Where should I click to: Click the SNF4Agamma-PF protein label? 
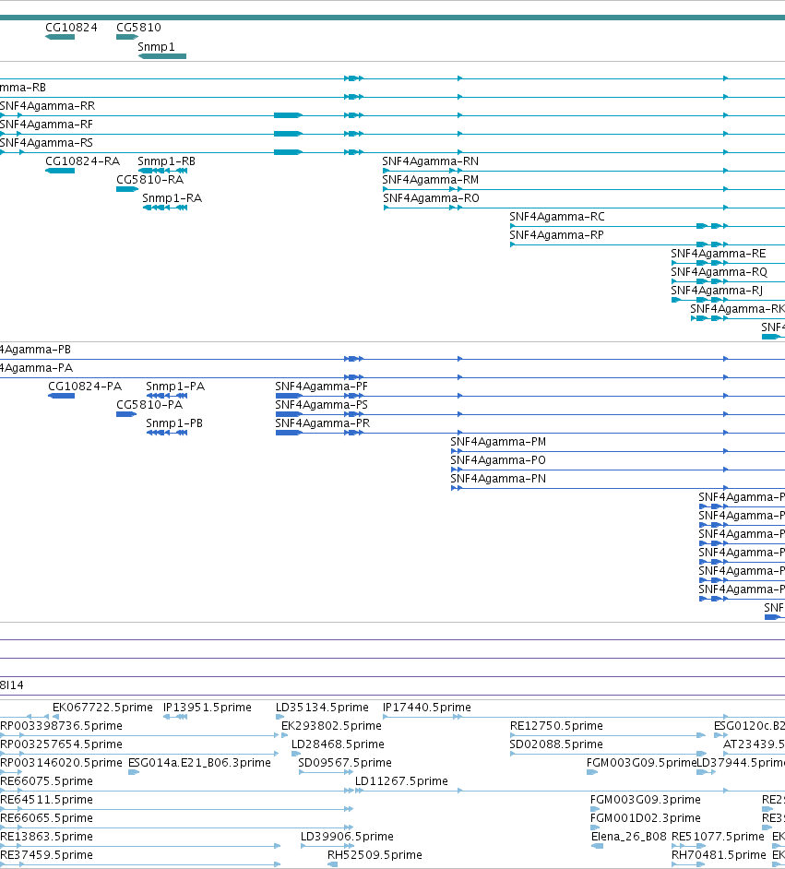coord(321,387)
